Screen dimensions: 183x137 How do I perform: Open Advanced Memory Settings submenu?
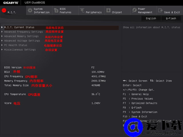point(21,36)
